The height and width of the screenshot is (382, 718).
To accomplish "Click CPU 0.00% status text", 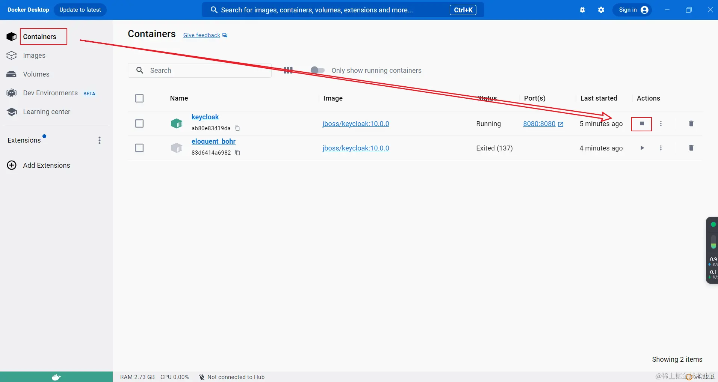I will pos(175,377).
